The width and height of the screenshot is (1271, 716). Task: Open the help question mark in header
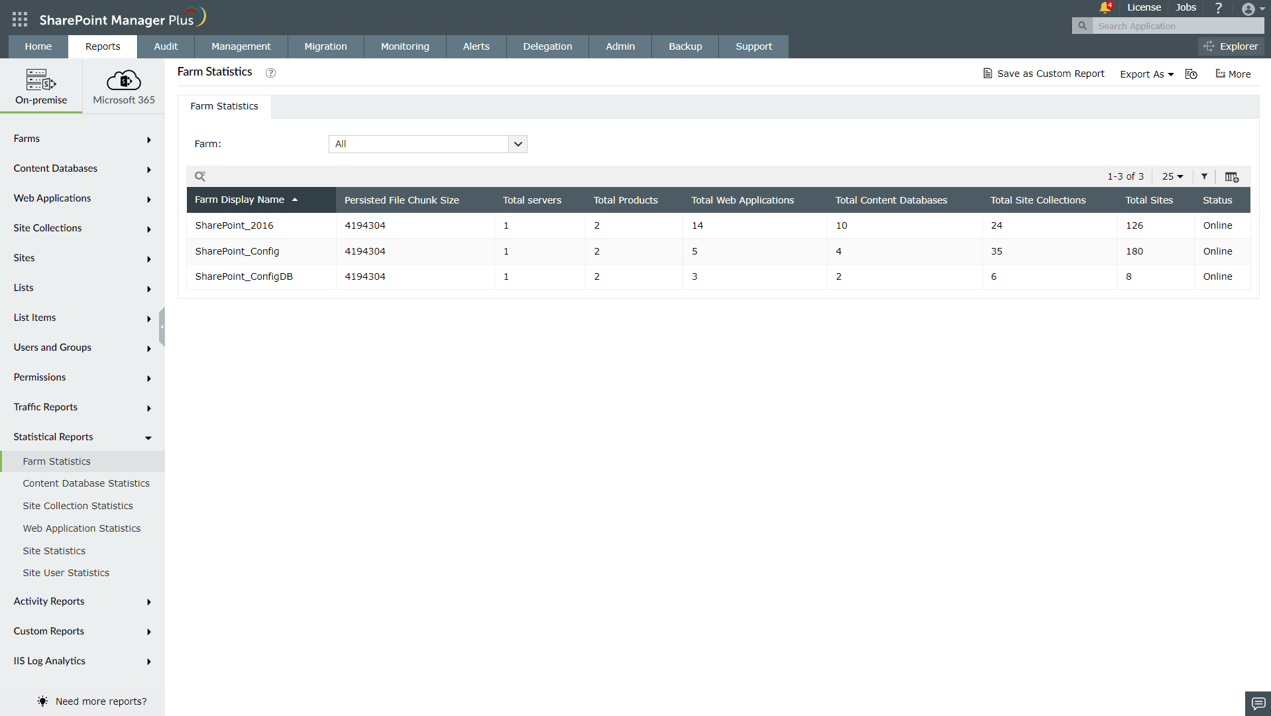click(1218, 8)
